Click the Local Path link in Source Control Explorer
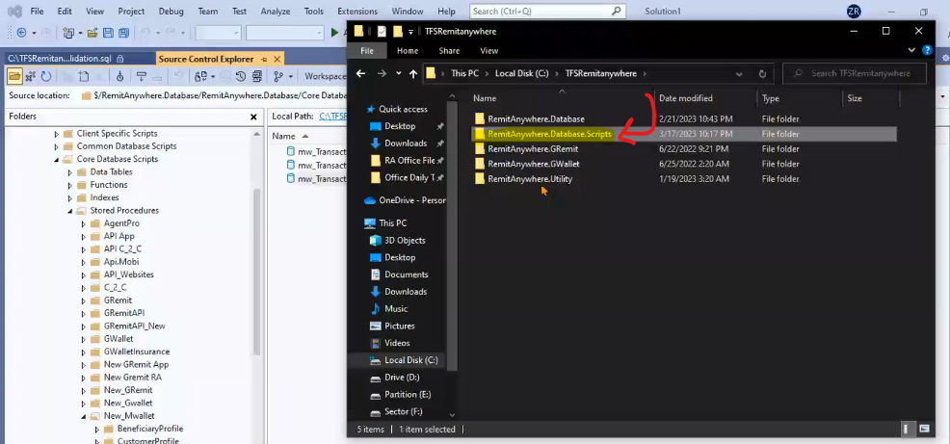 click(x=332, y=116)
